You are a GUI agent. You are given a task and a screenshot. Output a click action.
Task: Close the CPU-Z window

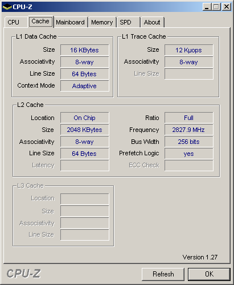(227, 7)
